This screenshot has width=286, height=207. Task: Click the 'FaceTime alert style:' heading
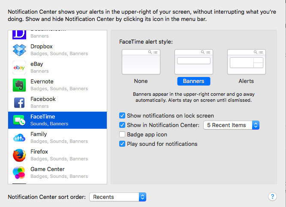(x=146, y=42)
